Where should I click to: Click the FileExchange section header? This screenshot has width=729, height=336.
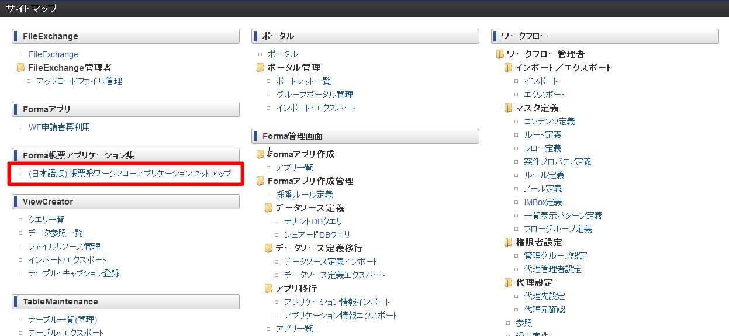click(x=126, y=36)
